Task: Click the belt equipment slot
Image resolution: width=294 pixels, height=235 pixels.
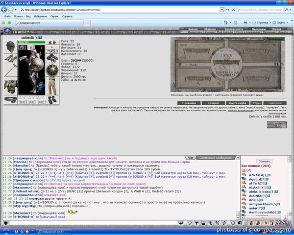Action: 10,100
